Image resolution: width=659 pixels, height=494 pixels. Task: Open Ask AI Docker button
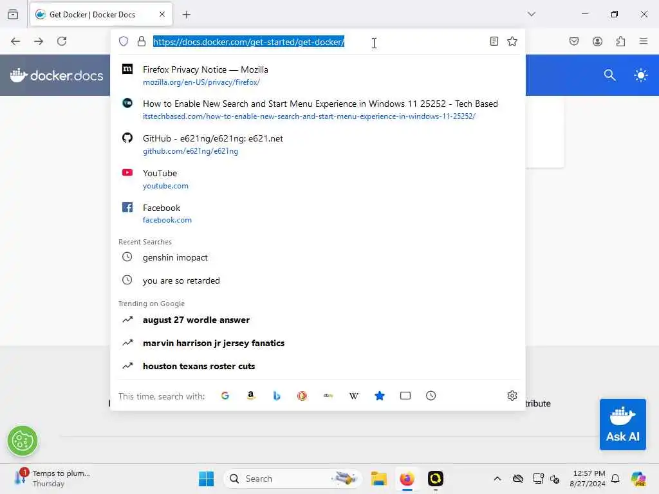coord(622,425)
